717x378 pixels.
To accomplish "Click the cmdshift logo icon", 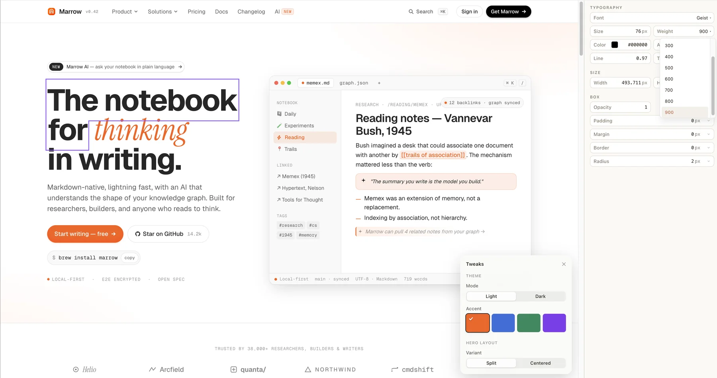I will click(395, 370).
